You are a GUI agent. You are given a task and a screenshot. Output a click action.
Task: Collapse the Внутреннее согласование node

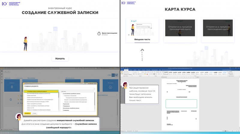pyautogui.click(x=63, y=96)
